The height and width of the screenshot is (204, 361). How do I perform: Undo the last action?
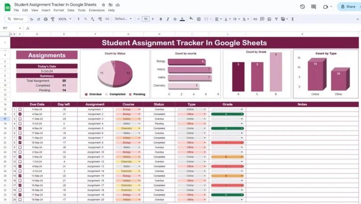pyautogui.click(x=31, y=19)
